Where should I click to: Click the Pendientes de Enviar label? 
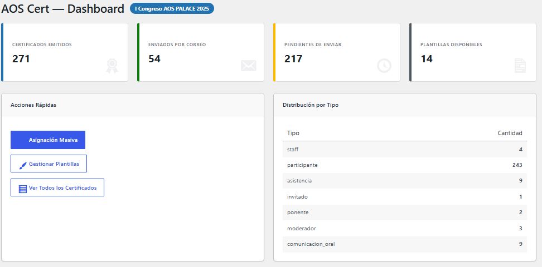pos(313,44)
